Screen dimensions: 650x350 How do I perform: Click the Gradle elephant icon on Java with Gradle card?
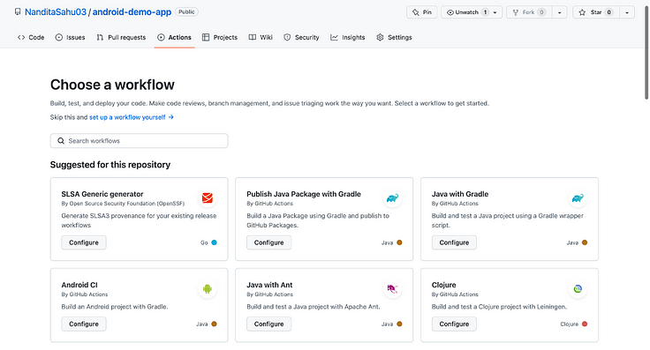point(578,198)
